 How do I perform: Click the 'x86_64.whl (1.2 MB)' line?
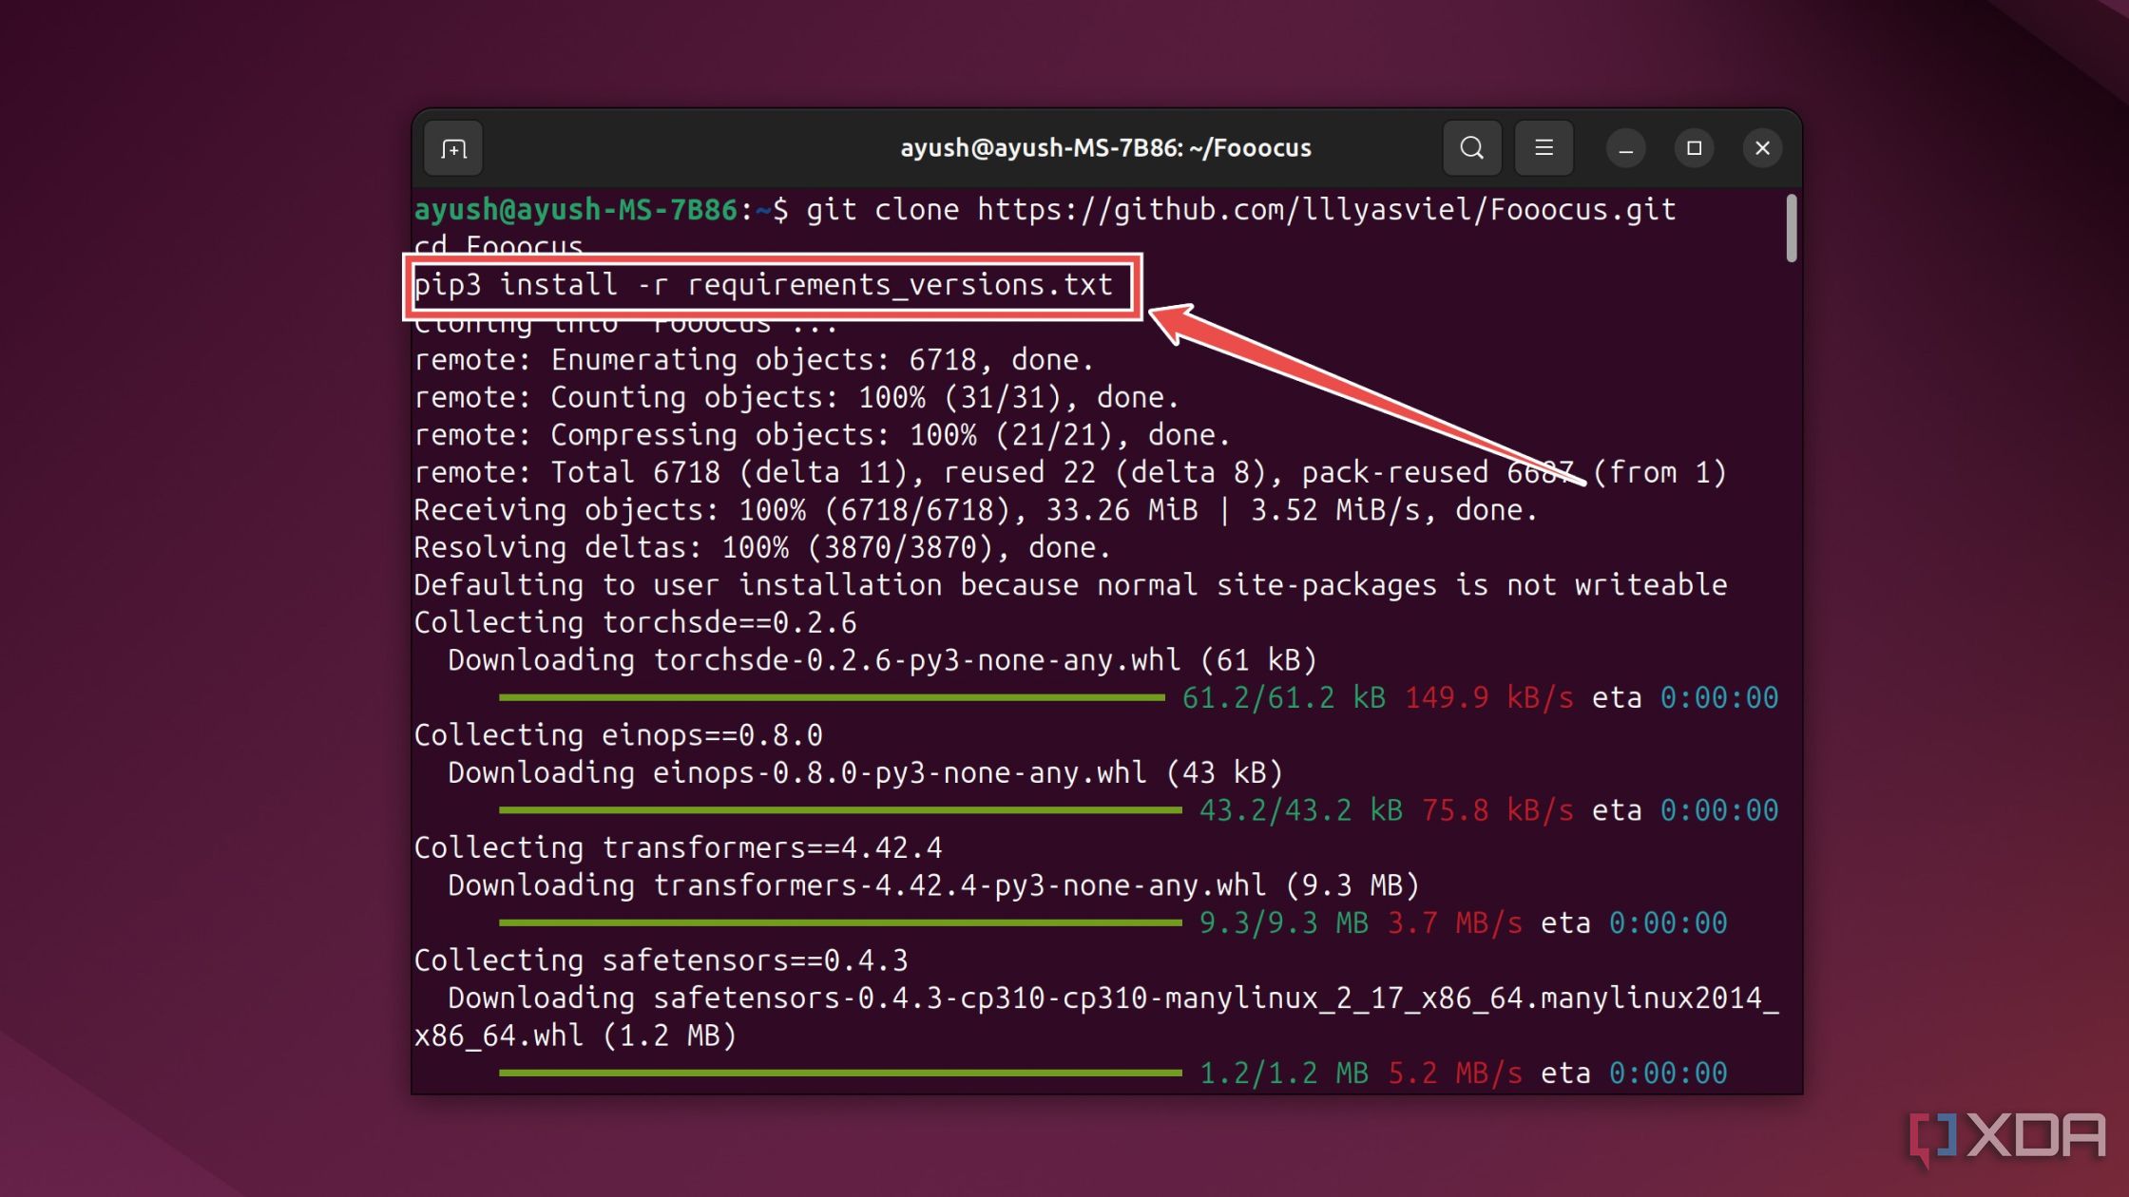click(x=575, y=1035)
